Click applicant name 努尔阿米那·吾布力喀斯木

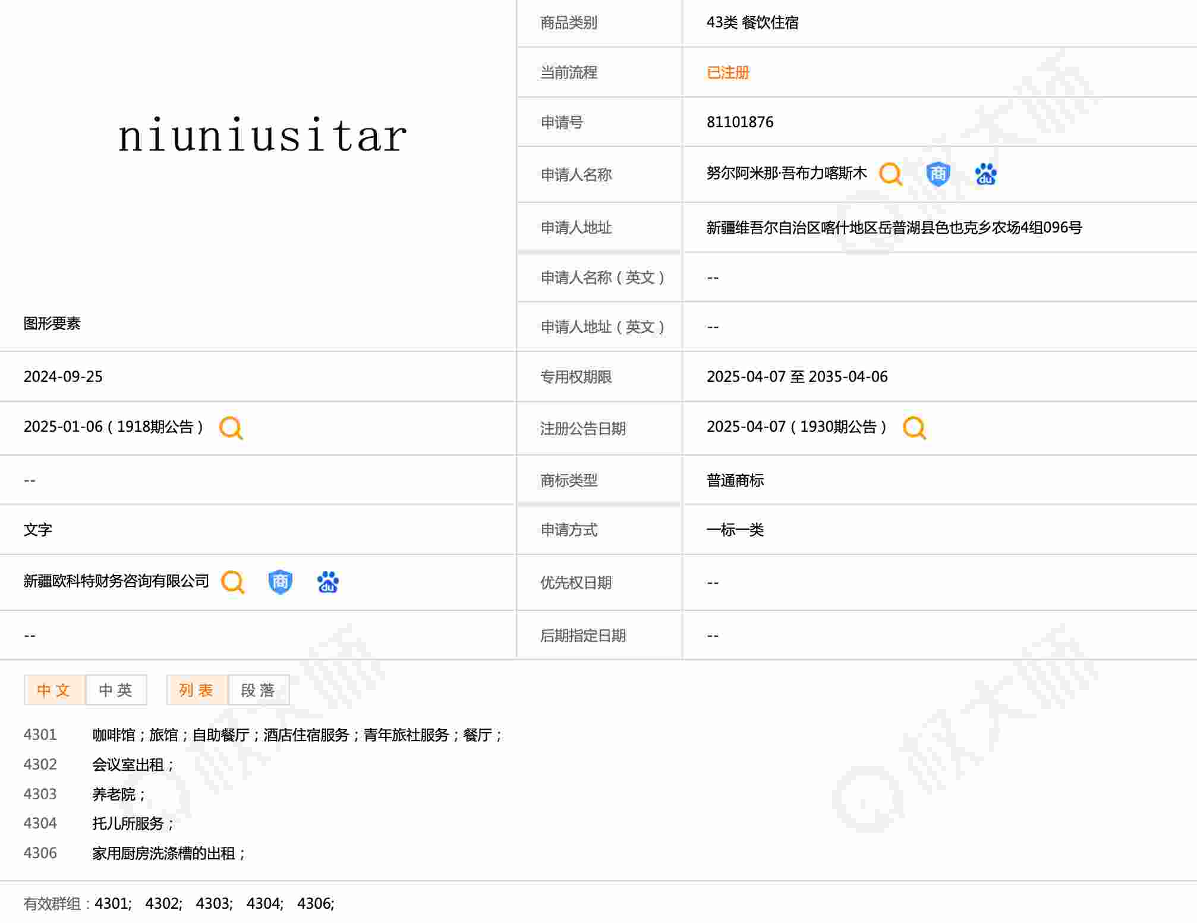click(x=786, y=173)
